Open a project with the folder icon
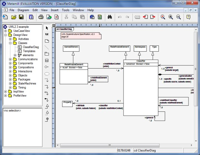Viewport: 200px width, 155px height. 14,17
